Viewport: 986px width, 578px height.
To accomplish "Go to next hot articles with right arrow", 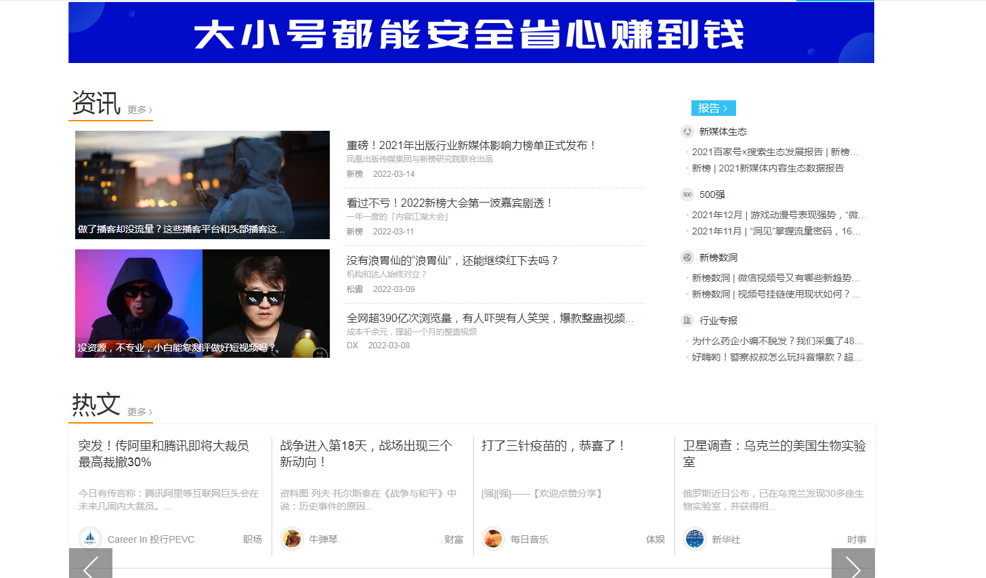I will (853, 565).
